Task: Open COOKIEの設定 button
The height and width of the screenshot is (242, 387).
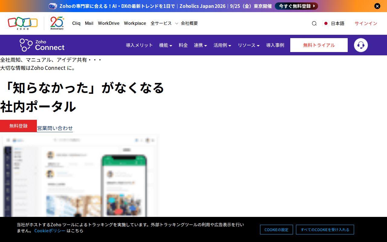Action: pos(276,230)
